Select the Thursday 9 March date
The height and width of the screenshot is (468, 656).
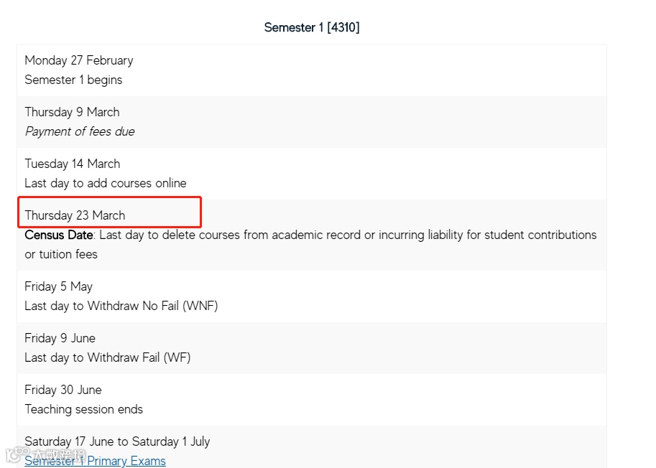coord(72,112)
